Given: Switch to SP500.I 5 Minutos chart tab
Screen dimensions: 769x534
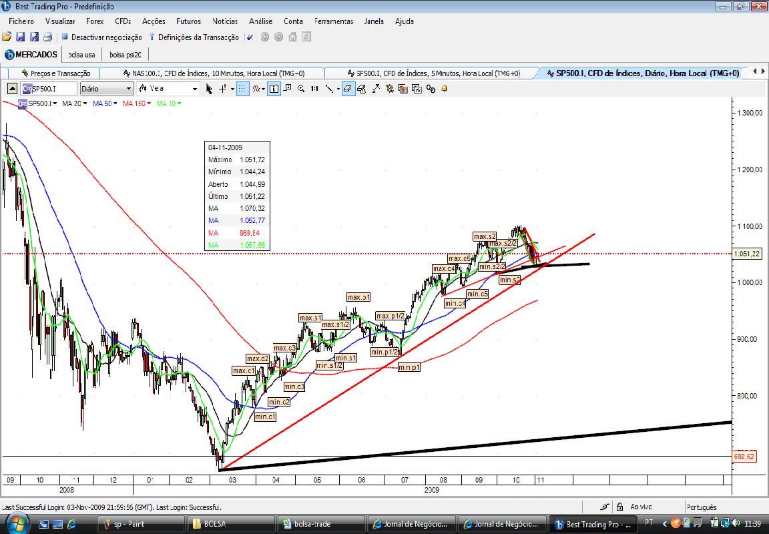Looking at the screenshot, I should coord(433,73).
